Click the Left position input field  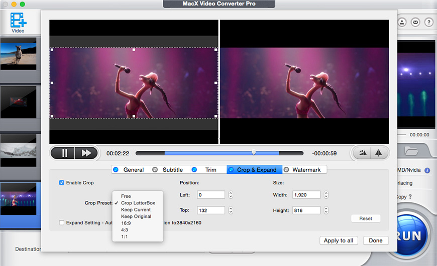tap(211, 195)
